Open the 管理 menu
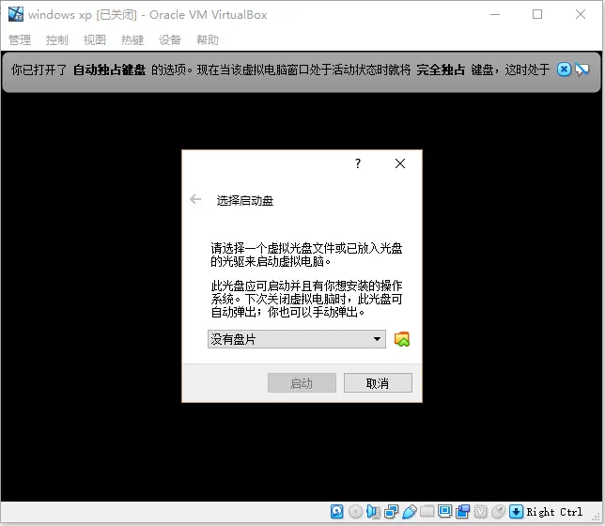The image size is (605, 526). (20, 39)
